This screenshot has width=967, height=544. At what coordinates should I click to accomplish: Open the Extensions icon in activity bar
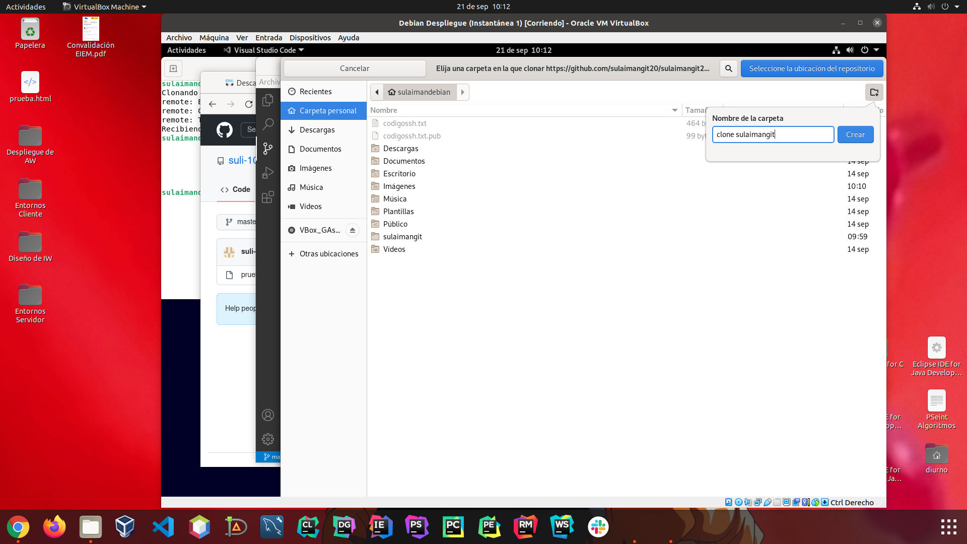(268, 197)
